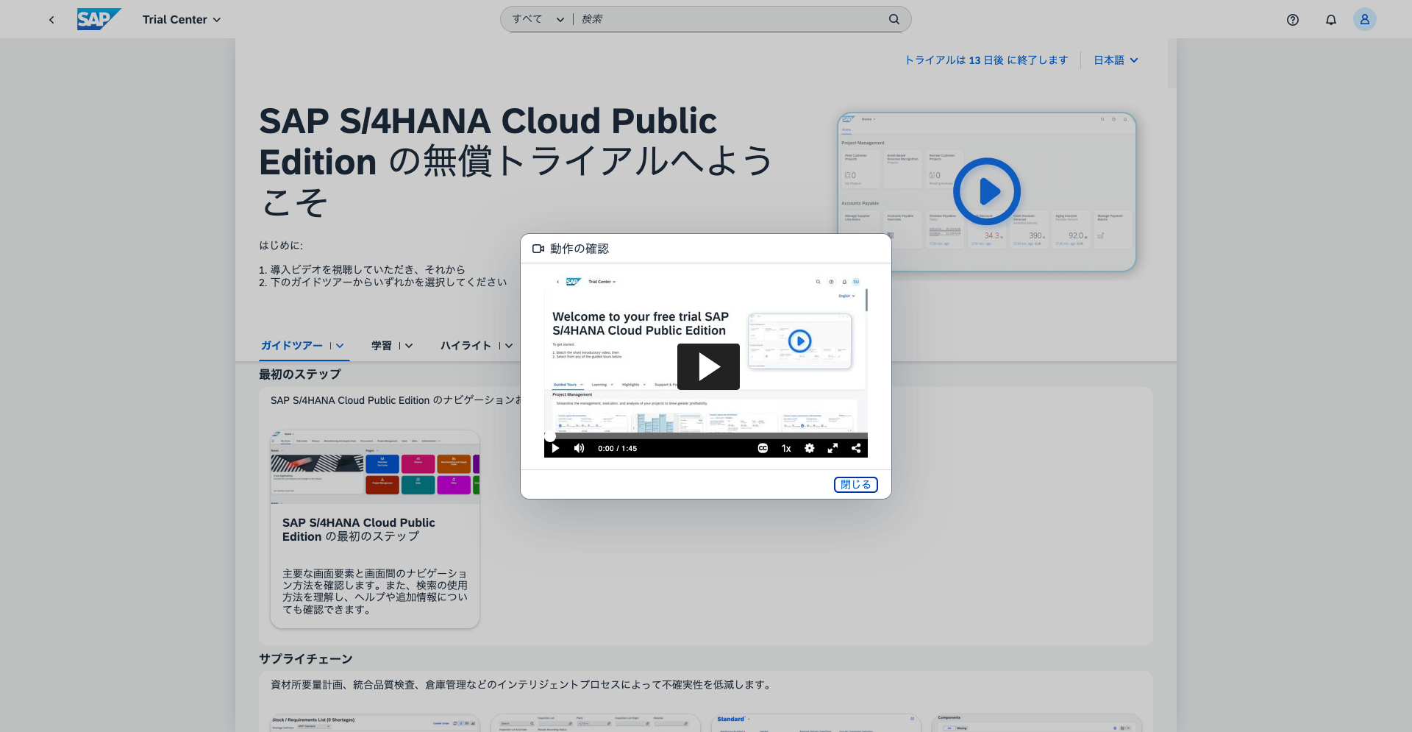Image resolution: width=1412 pixels, height=732 pixels.
Task: Expand the ガイドツアー tab chevron
Action: 340,346
